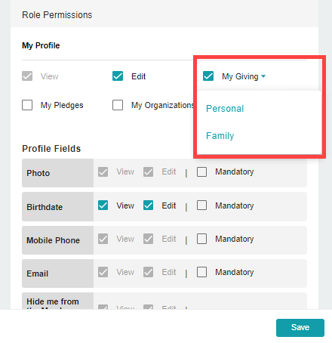Viewport: 332px width, 343px height.
Task: Click the Save button
Action: pos(300,328)
